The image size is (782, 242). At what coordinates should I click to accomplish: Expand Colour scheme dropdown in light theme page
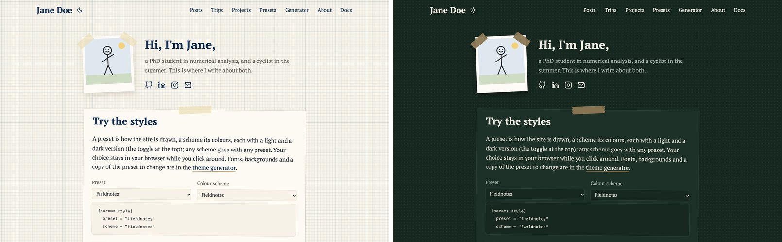pyautogui.click(x=247, y=195)
